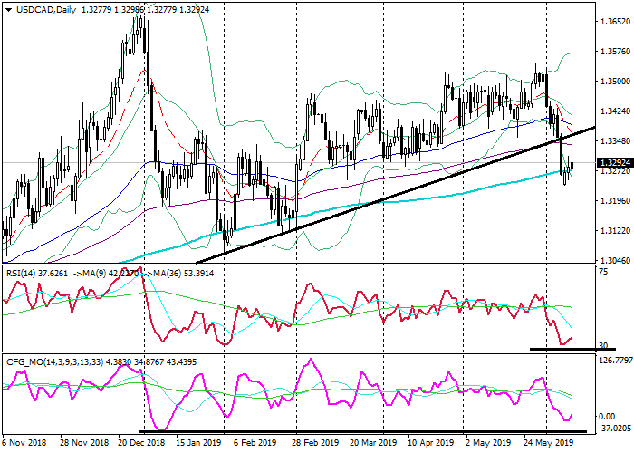This screenshot has height=453, width=634.
Task: Click the 10 Apr 2019 date label
Action: (429, 444)
